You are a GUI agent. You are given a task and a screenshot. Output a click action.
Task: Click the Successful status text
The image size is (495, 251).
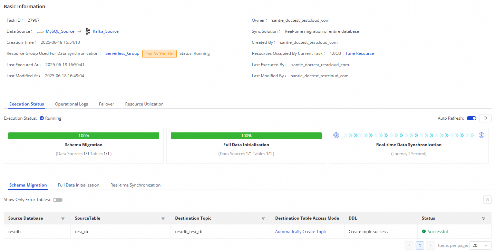[x=438, y=232]
